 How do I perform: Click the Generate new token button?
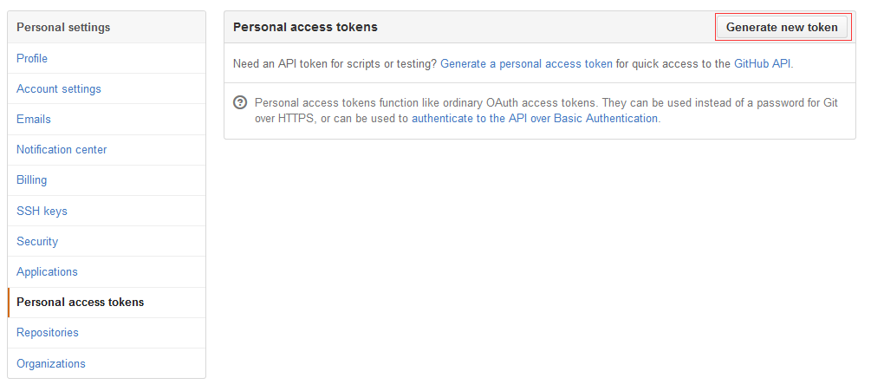click(x=782, y=27)
